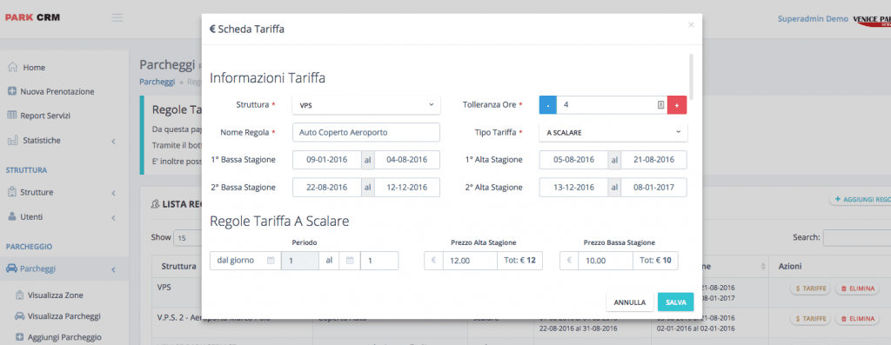Close the Scheda Tariffa dialog

(x=691, y=25)
